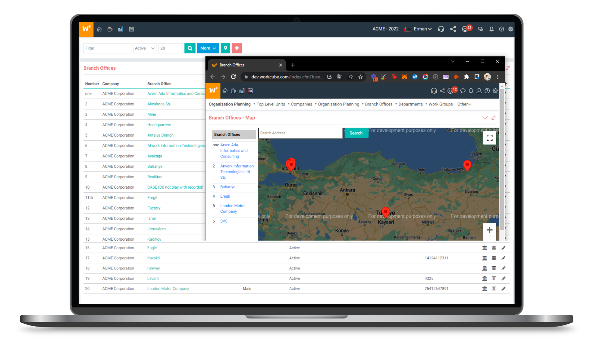Click the pink plus add button

[237, 48]
